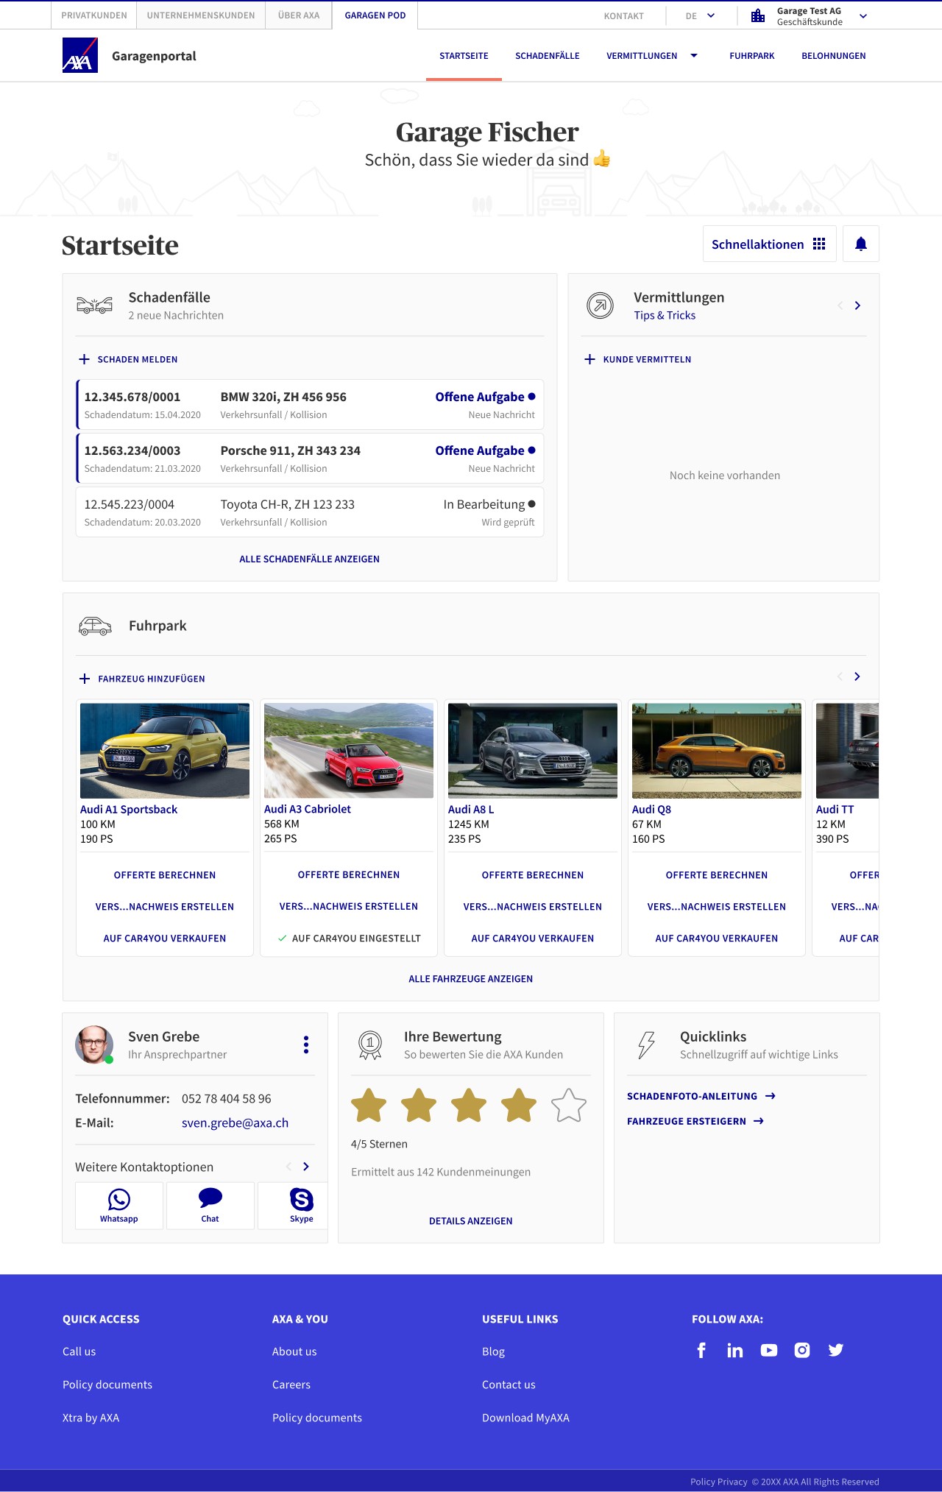Screen dimensions: 942x1492
Task: Open the DE language dropdown
Action: [x=700, y=15]
